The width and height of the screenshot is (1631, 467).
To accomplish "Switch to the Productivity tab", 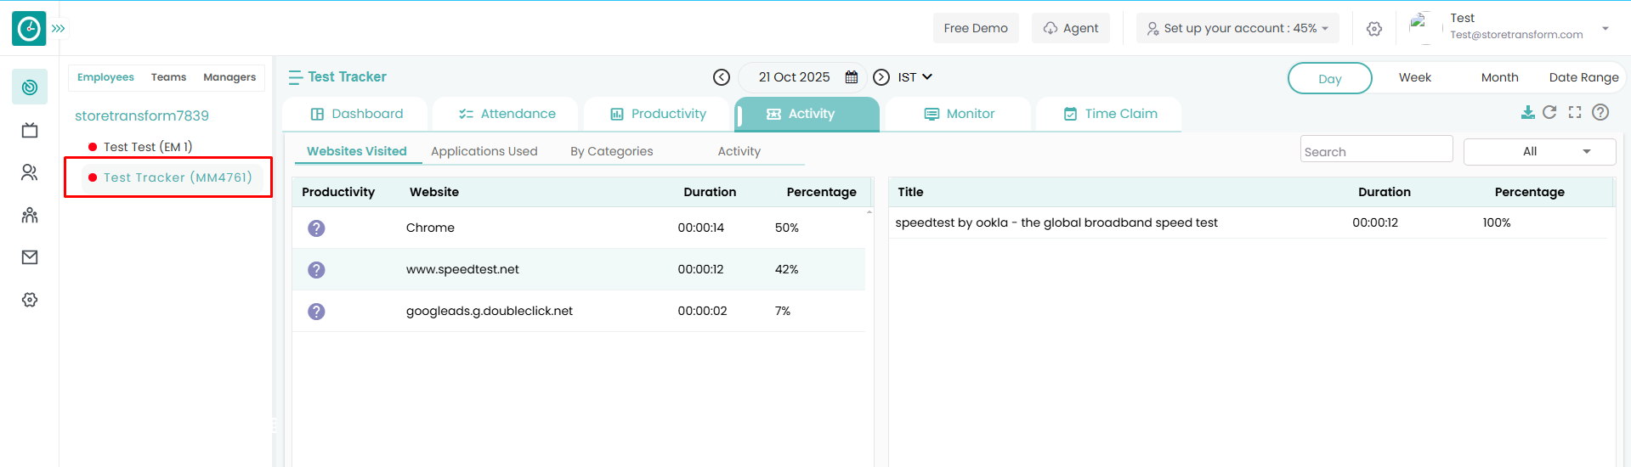I will click(658, 114).
